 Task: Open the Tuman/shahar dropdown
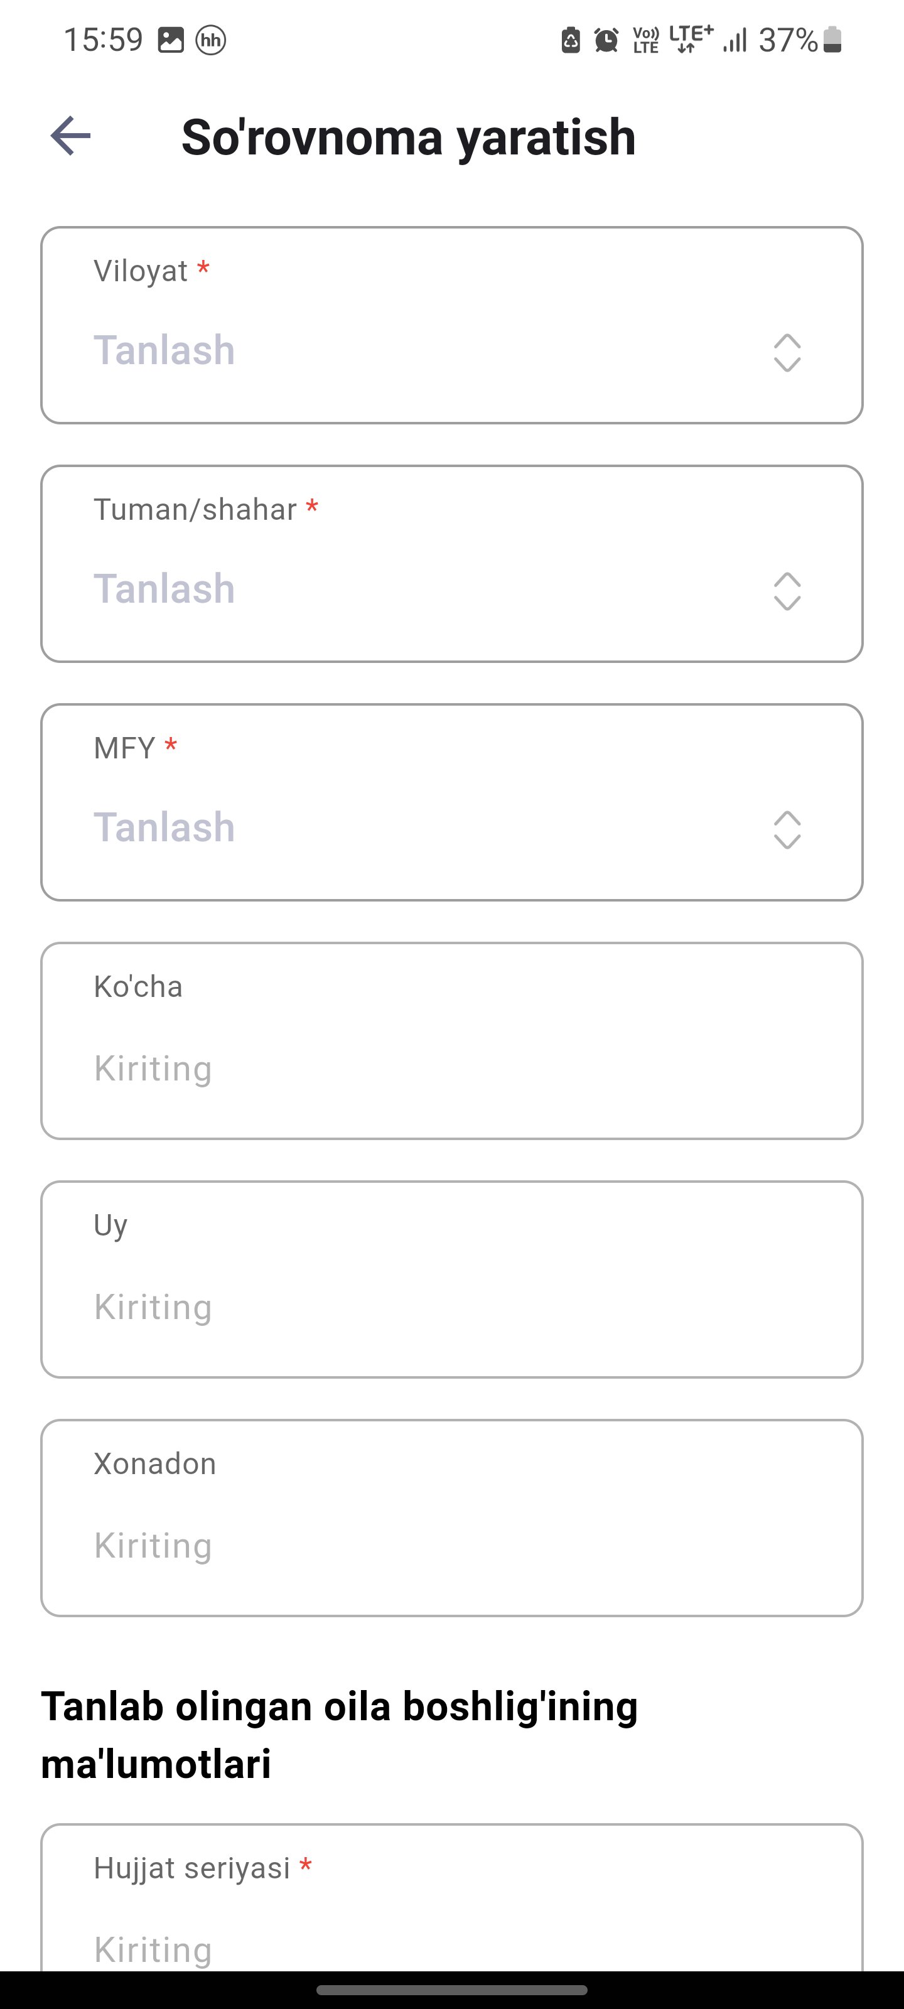point(451,564)
